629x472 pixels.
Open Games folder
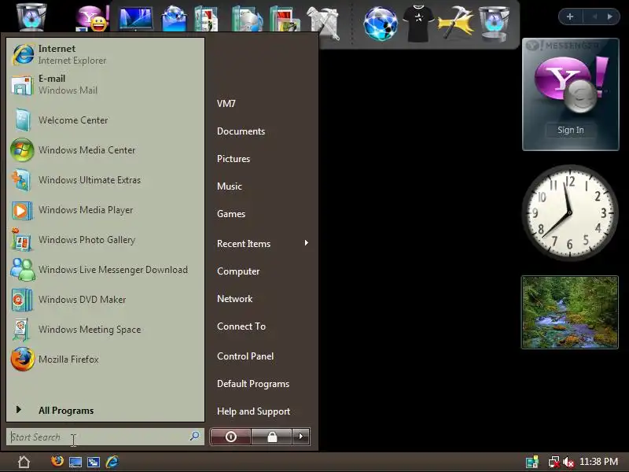click(230, 213)
